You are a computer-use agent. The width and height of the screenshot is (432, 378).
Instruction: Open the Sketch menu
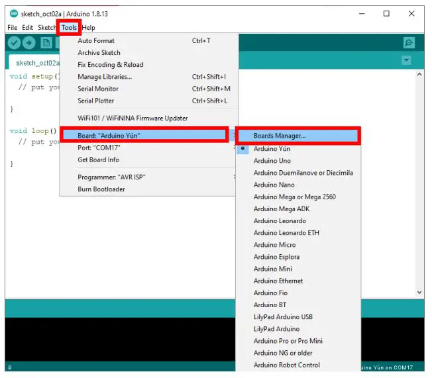[x=47, y=28]
